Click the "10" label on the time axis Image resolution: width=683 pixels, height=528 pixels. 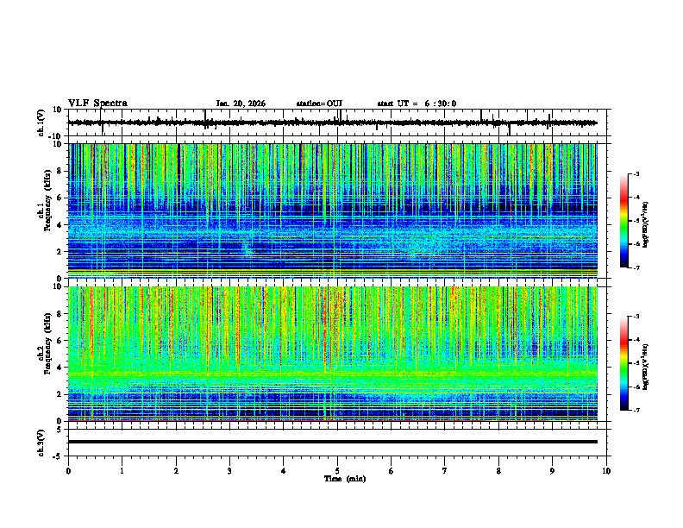[606, 471]
